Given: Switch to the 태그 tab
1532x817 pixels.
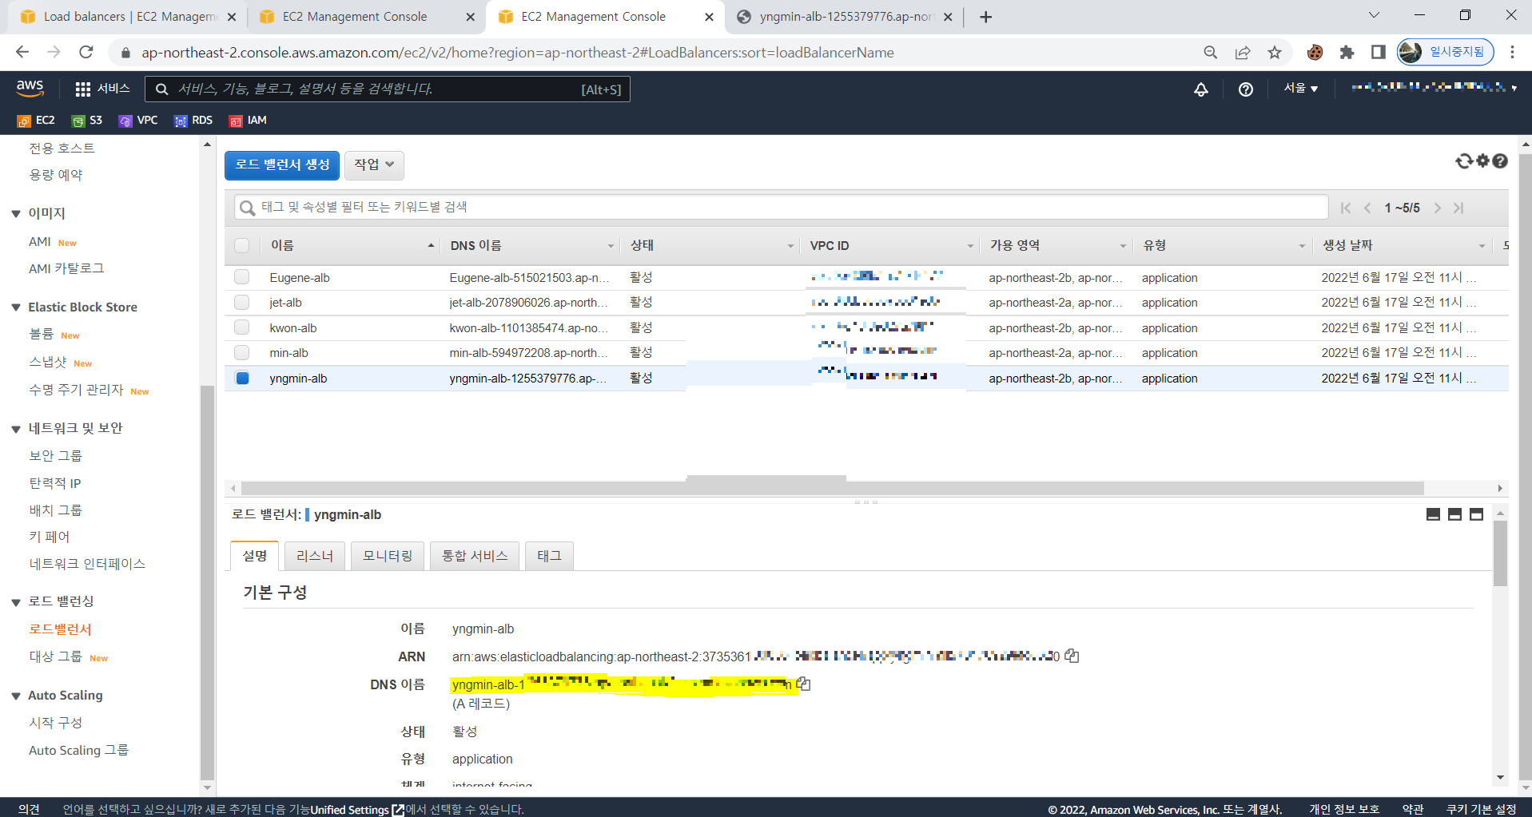Looking at the screenshot, I should tap(549, 556).
